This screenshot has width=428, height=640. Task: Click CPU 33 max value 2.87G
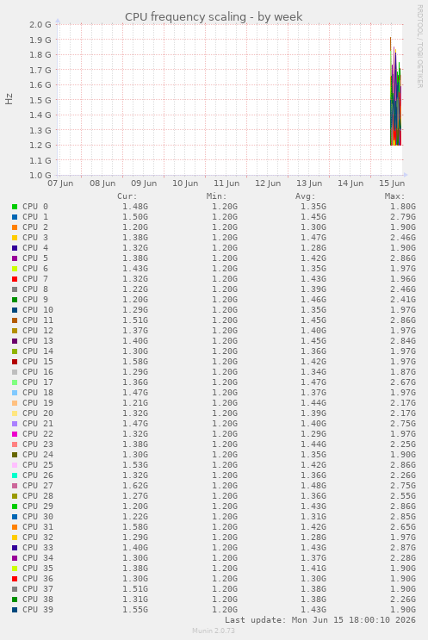point(403,548)
